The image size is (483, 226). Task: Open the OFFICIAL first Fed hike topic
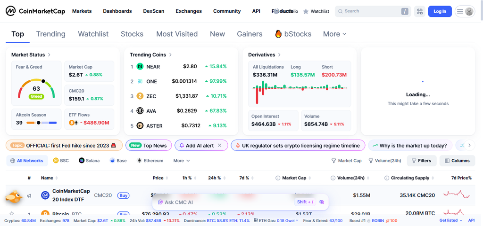[x=64, y=145]
